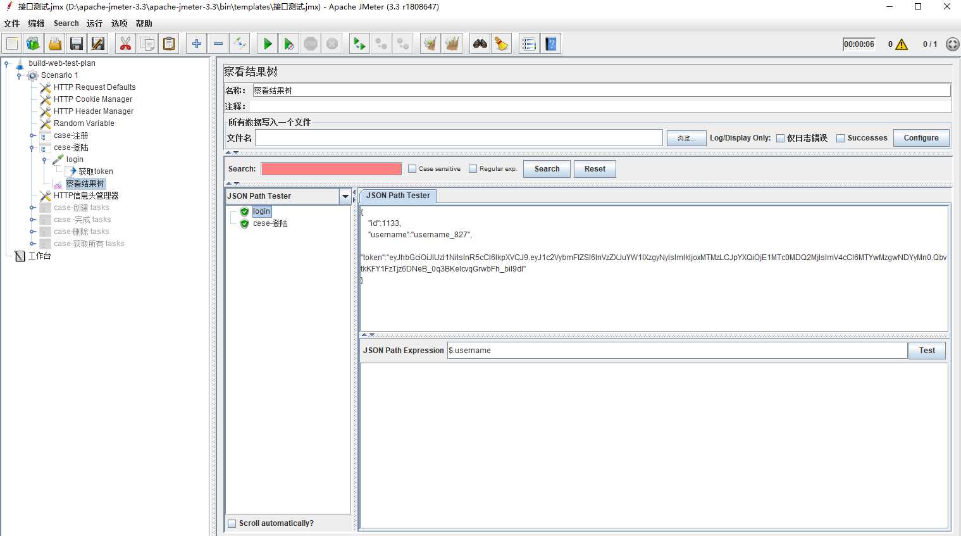Image resolution: width=961 pixels, height=536 pixels.
Task: Open the JSON Path Tester renderer dropdown
Action: (x=345, y=196)
